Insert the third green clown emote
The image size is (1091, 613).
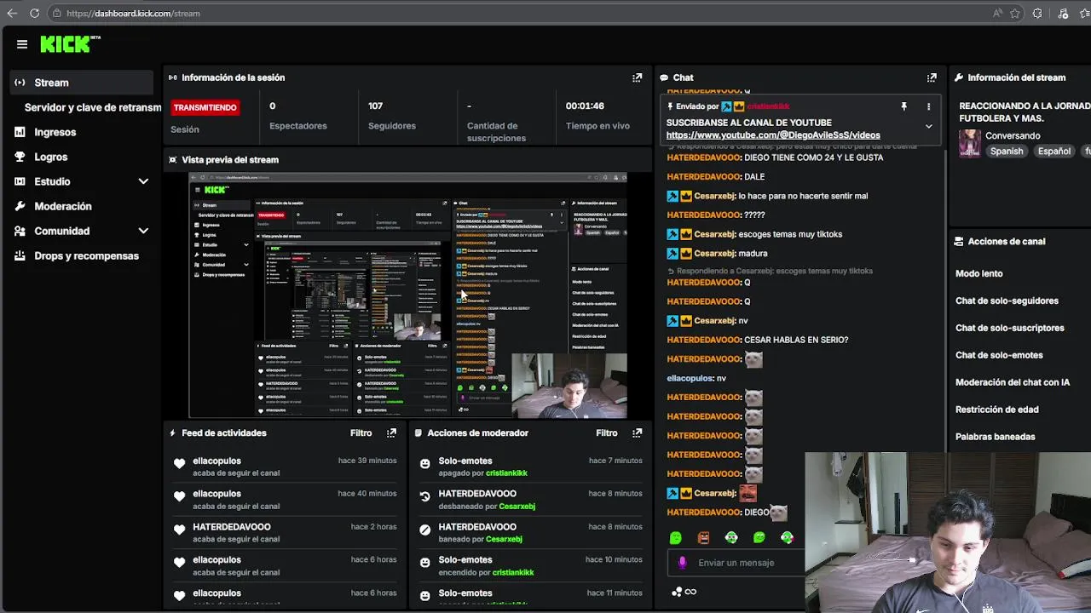[x=731, y=537]
